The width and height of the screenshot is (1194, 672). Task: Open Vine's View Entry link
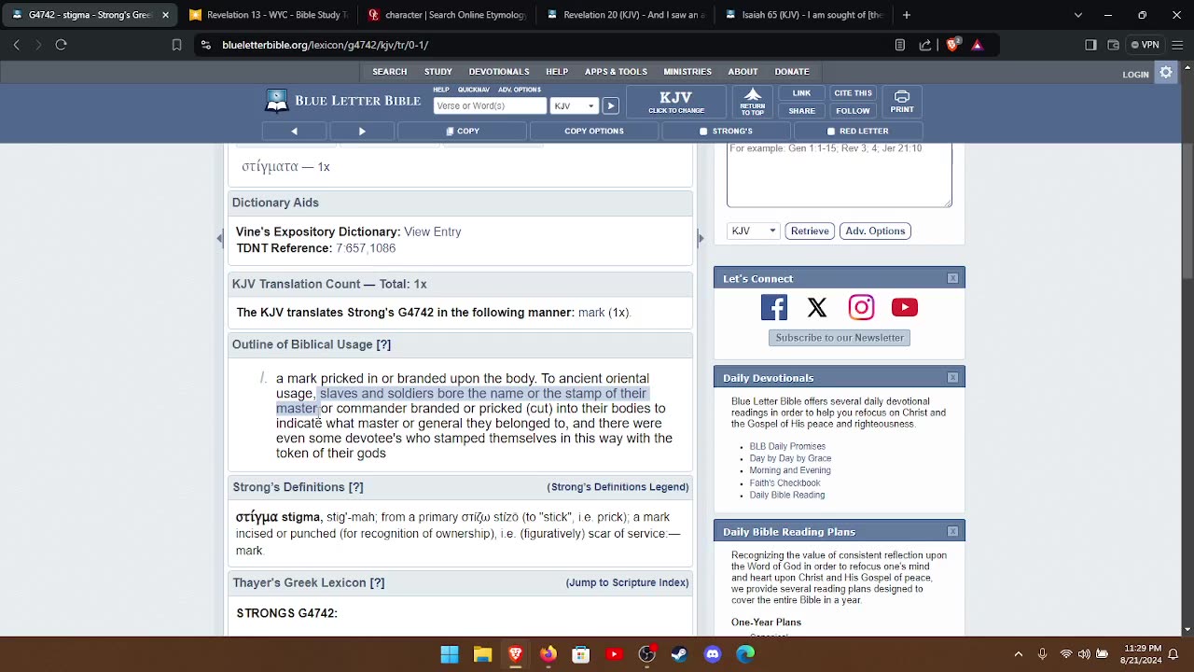pyautogui.click(x=433, y=231)
